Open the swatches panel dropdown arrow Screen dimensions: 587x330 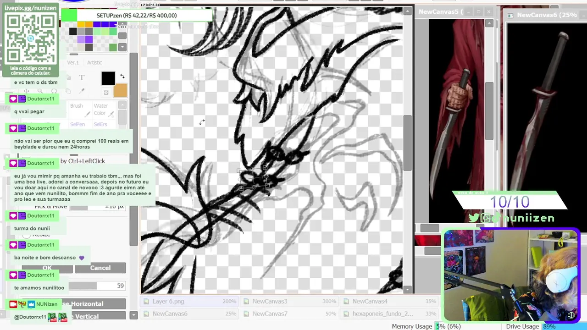pyautogui.click(x=122, y=47)
